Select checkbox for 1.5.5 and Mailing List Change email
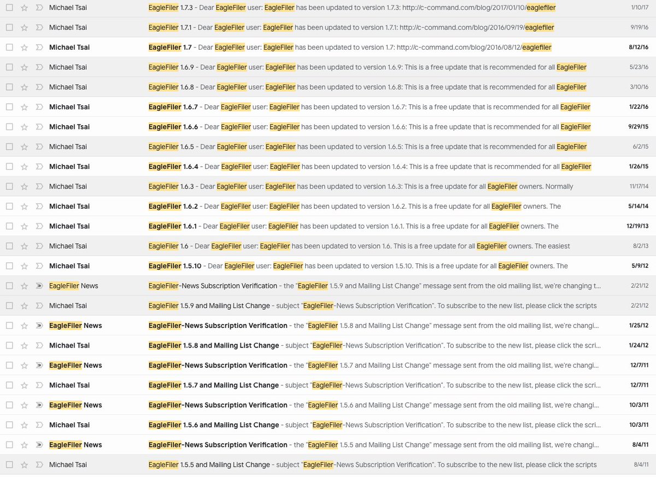This screenshot has width=656, height=477. coord(9,464)
